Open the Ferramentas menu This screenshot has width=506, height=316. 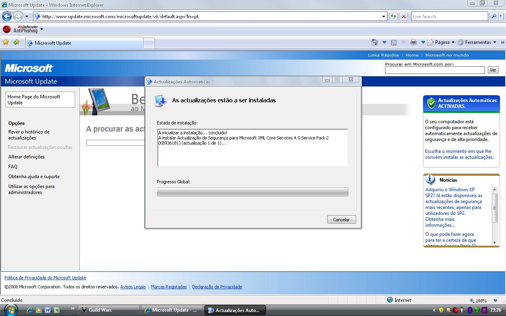(x=477, y=42)
